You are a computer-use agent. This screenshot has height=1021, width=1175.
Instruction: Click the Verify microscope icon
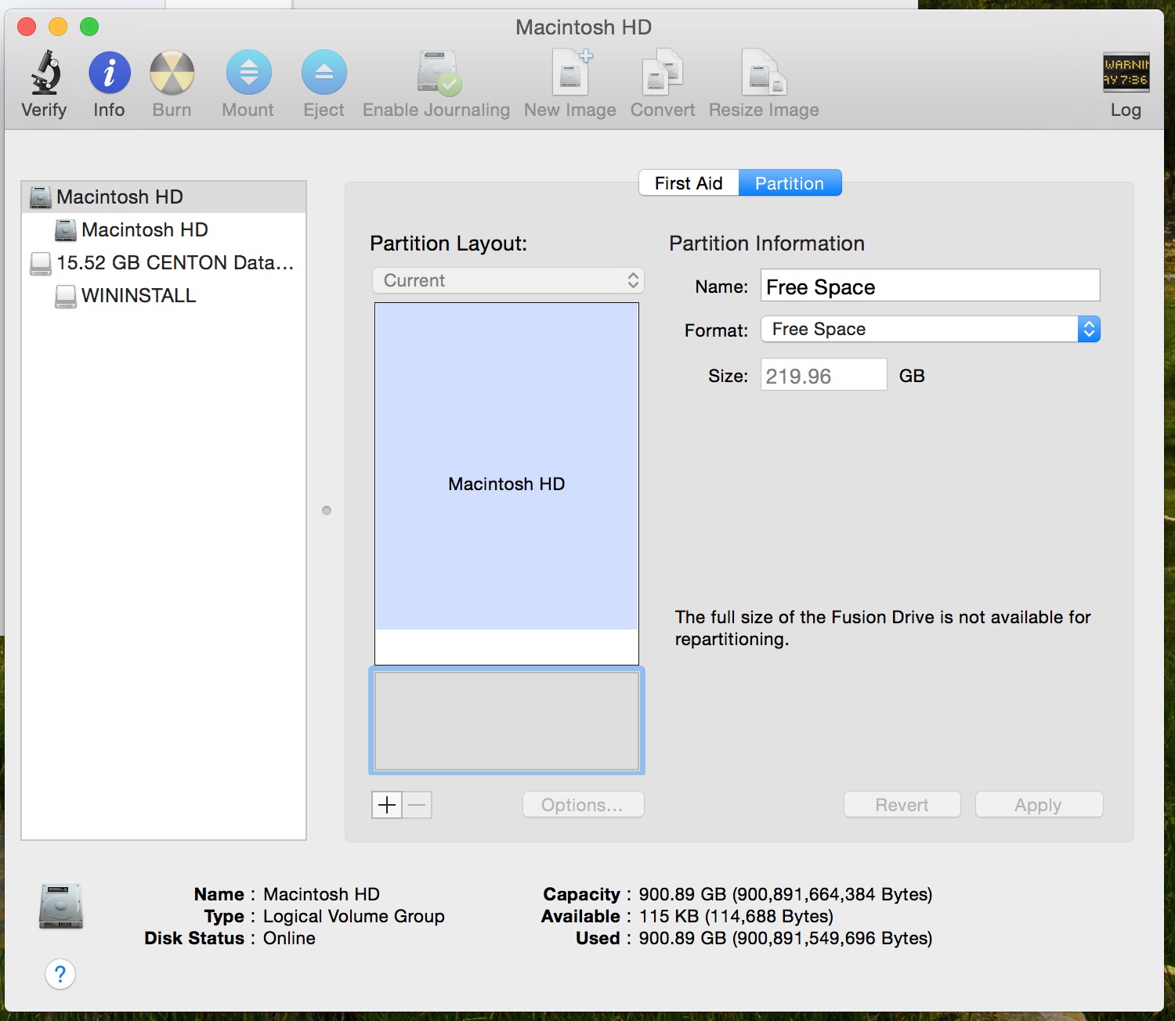pos(45,73)
